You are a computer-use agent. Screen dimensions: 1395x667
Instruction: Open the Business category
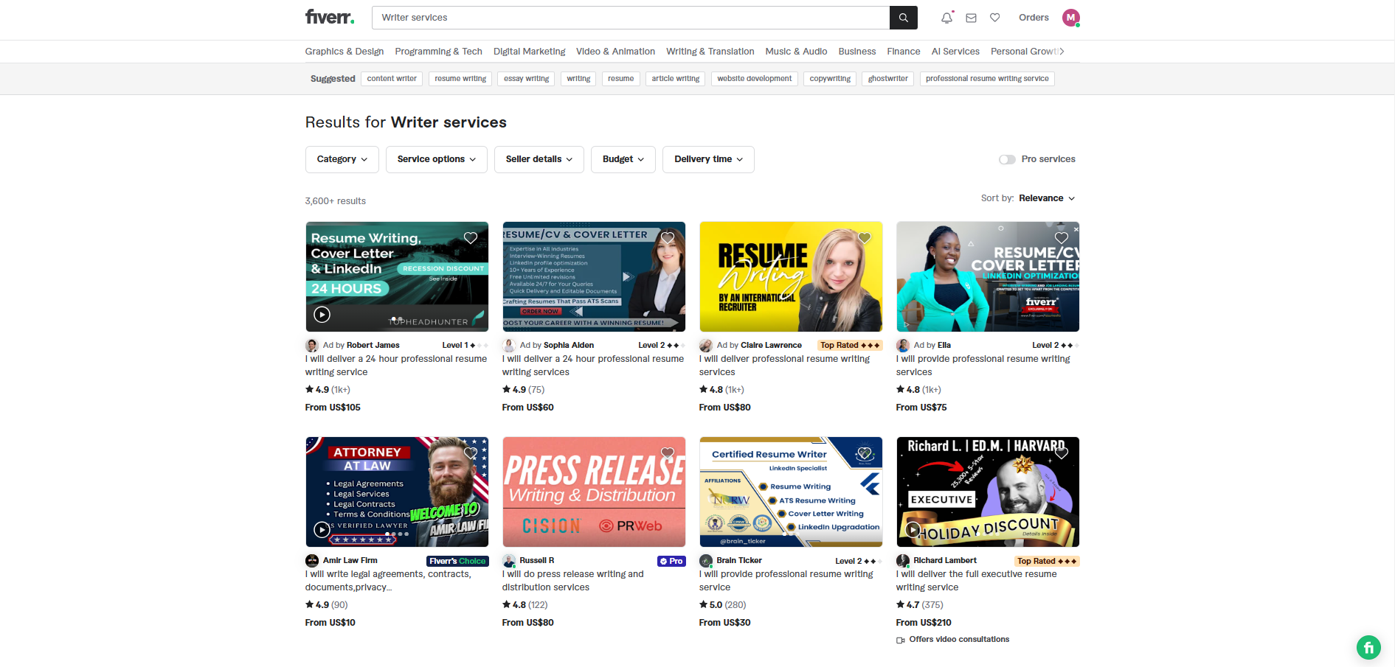coord(857,52)
